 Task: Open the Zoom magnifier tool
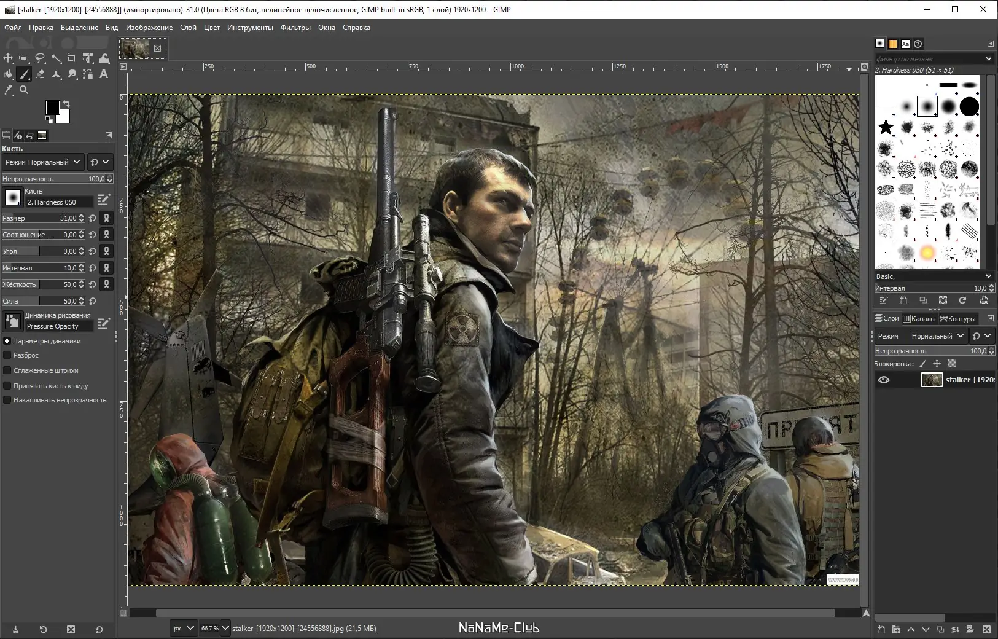[24, 90]
